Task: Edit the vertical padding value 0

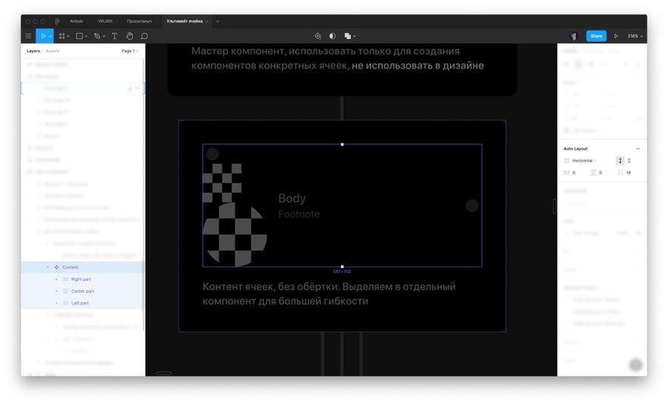Action: point(600,172)
